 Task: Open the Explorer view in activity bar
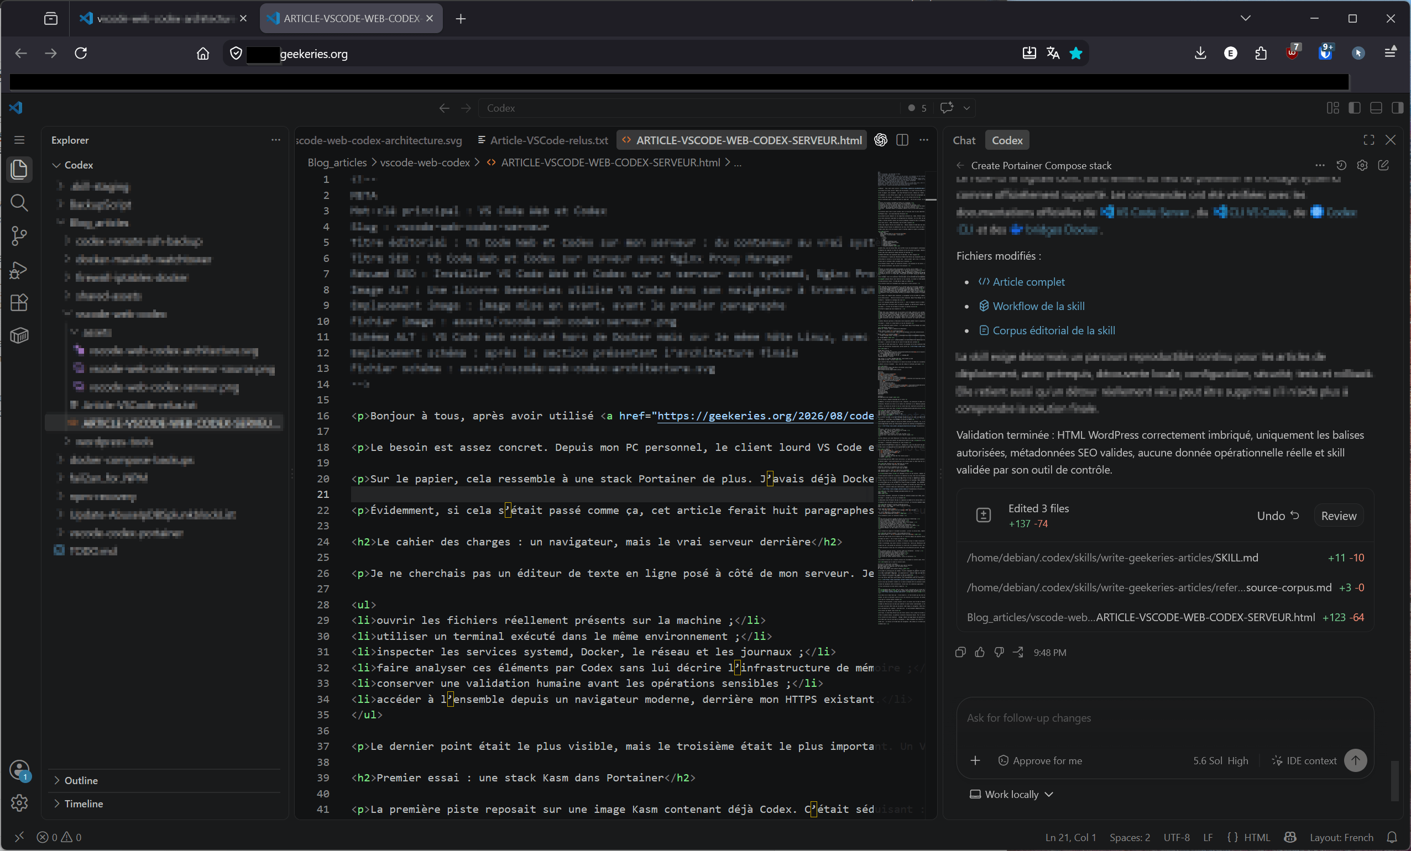click(x=19, y=170)
